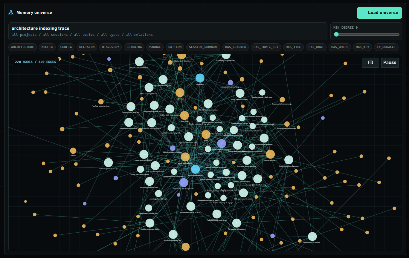This screenshot has width=409, height=258.
Task: Select the 'Verified thoth-mem session...' node
Action: pyautogui.click(x=170, y=109)
